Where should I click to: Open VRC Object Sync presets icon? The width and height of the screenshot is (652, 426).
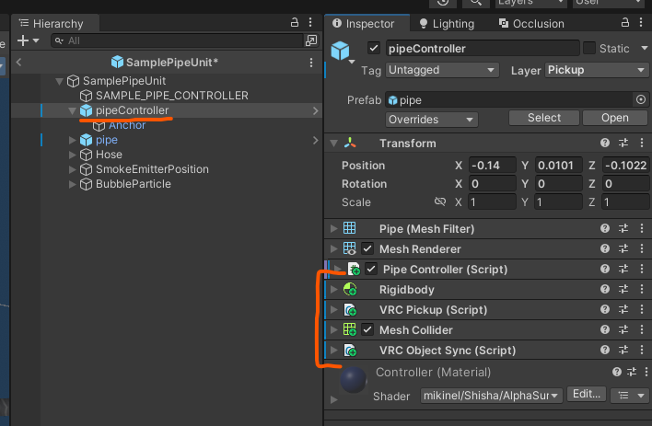(x=623, y=350)
